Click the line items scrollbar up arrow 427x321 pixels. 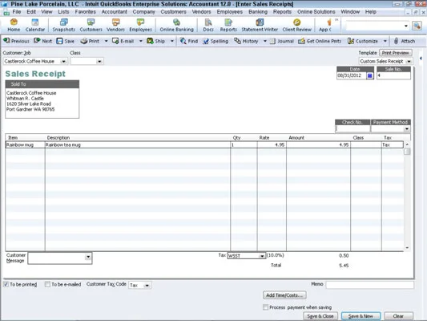pyautogui.click(x=407, y=144)
